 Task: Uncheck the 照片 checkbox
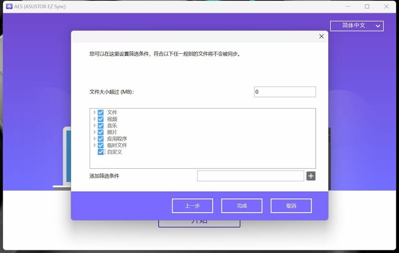point(101,132)
